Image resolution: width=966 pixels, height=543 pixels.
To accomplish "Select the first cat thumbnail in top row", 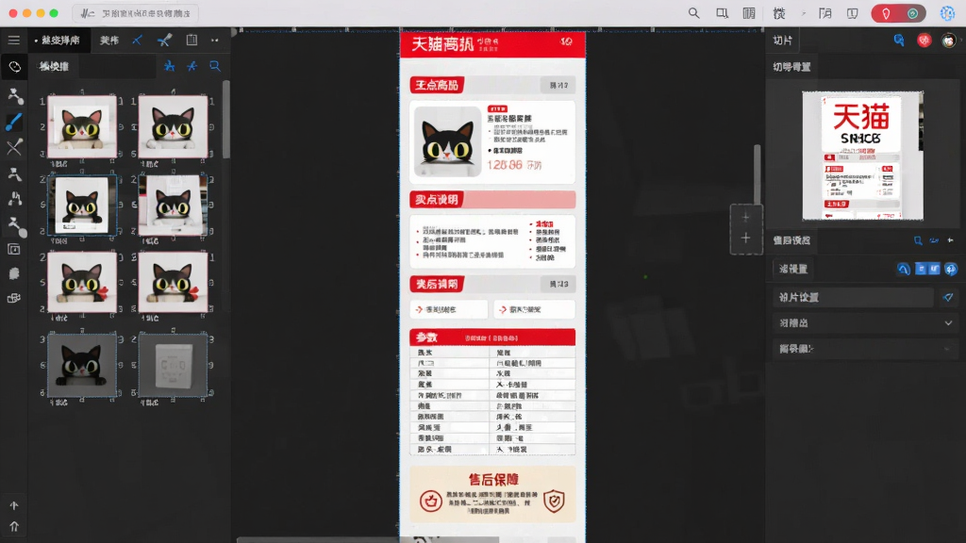I will [x=82, y=126].
